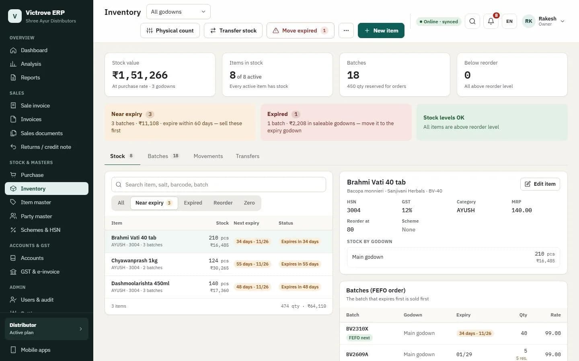Click the Physical count button

170,30
